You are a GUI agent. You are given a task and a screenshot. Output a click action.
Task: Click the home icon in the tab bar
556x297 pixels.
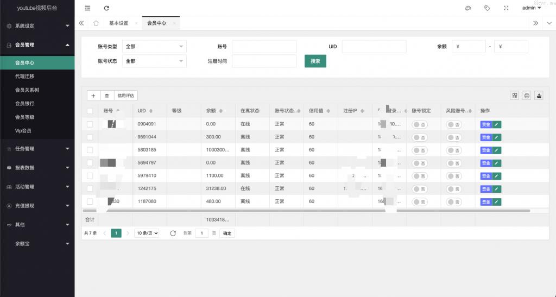[x=96, y=23]
